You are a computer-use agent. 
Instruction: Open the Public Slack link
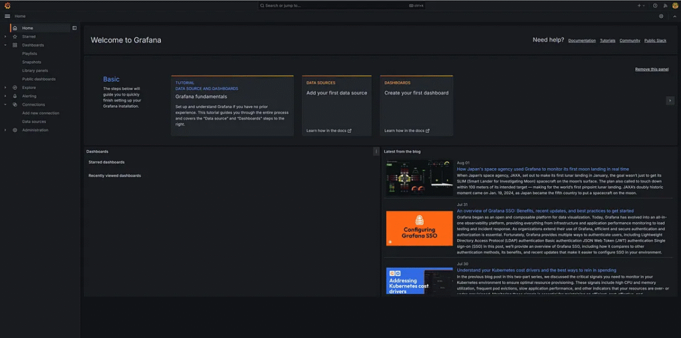click(655, 41)
